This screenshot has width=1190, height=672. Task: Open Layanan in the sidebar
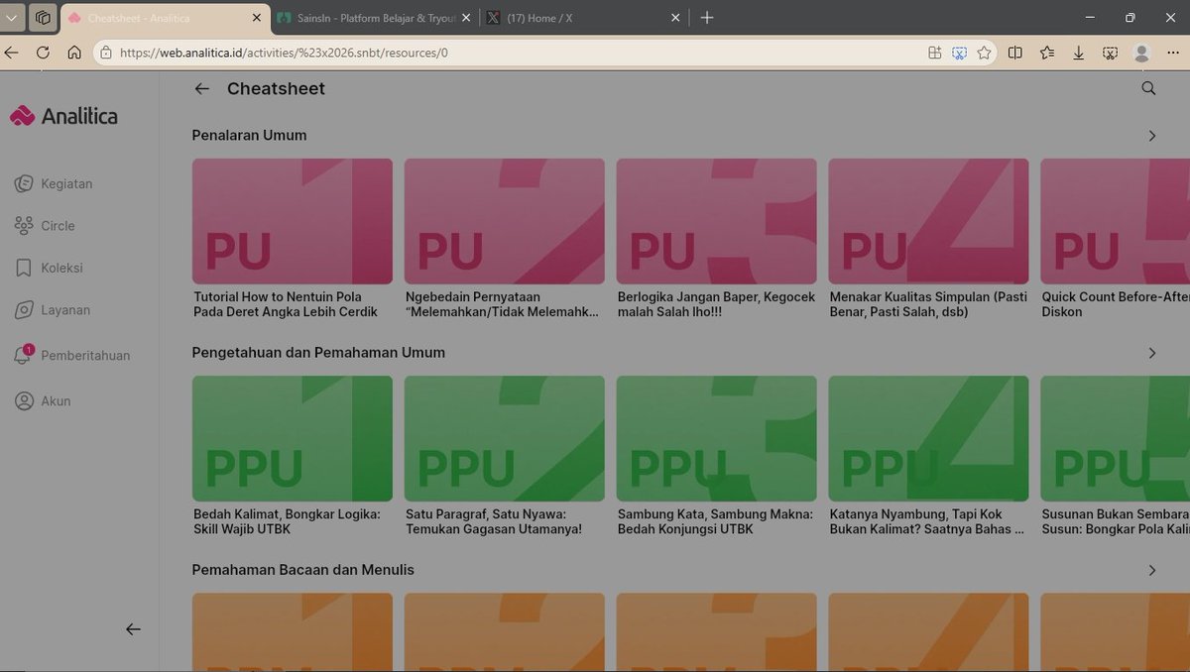coord(54,310)
